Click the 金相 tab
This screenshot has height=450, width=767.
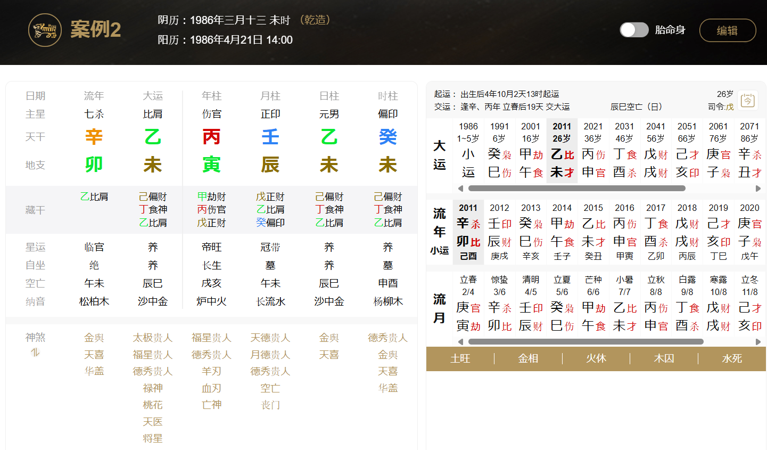point(528,359)
